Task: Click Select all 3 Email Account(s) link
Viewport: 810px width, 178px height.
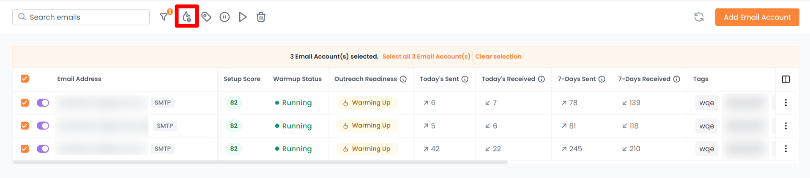Action: coord(426,57)
